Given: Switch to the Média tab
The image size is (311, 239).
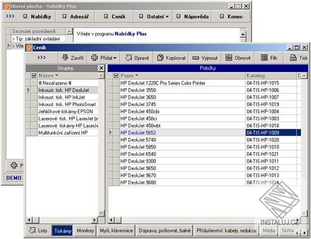Looking at the screenshot, I should click(269, 230).
